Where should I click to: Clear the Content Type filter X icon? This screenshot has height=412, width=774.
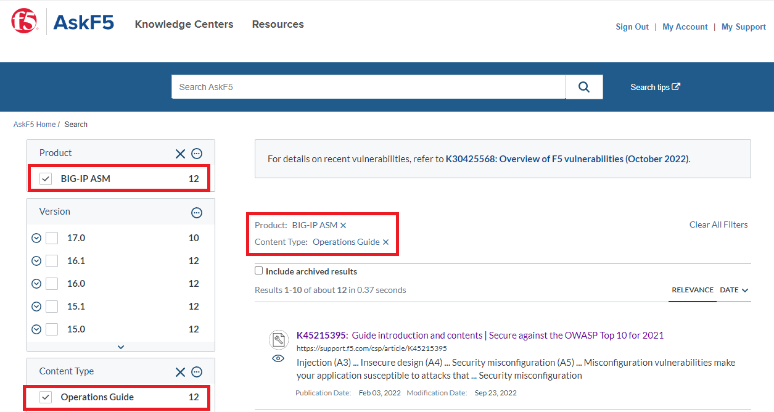tap(180, 372)
